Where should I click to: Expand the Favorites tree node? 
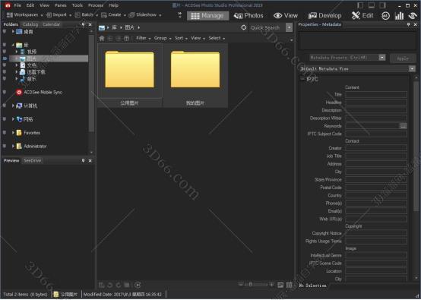click(13, 133)
